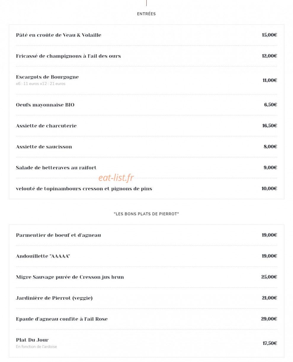Screen dimensions: 293x362
Task: Click the Plat Du Jour title
Action: coord(32,340)
